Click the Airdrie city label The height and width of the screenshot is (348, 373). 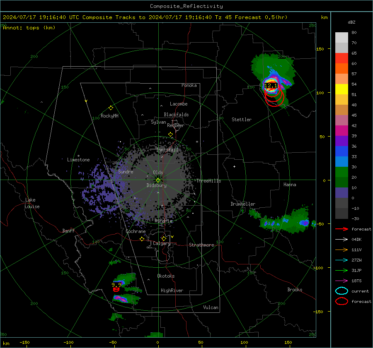(x=163, y=221)
